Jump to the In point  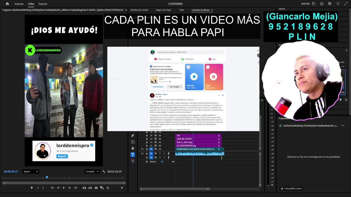(52, 188)
